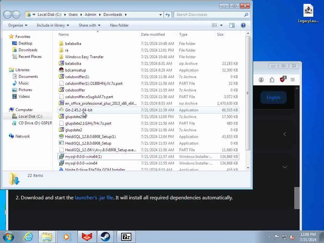This screenshot has height=243, width=324.
Task: Click the Change your view icon
Action: coord(215,25)
